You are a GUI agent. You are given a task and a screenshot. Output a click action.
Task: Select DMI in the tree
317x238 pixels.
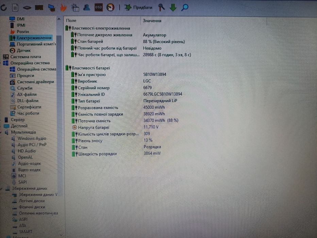[x=20, y=19]
